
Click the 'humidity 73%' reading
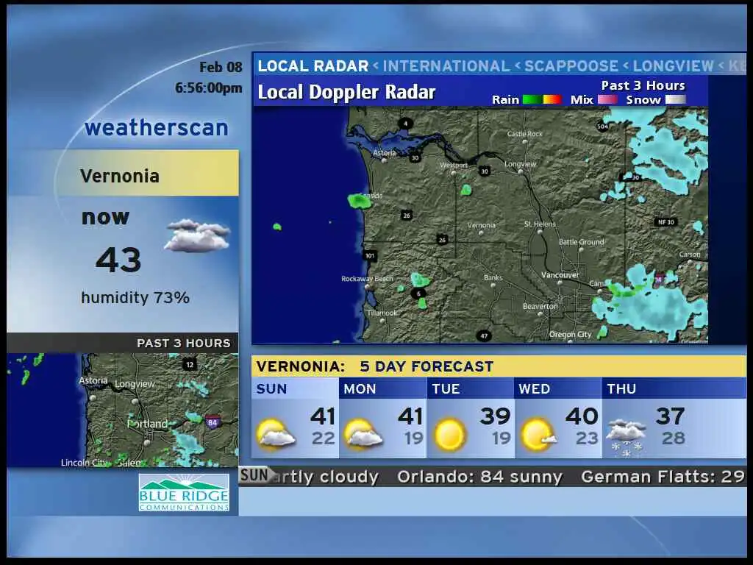pyautogui.click(x=135, y=298)
